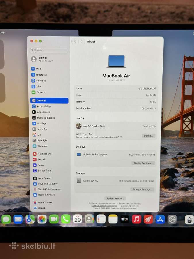Click the computer name z's MacBook Air
The image size is (194, 259).
point(148,89)
